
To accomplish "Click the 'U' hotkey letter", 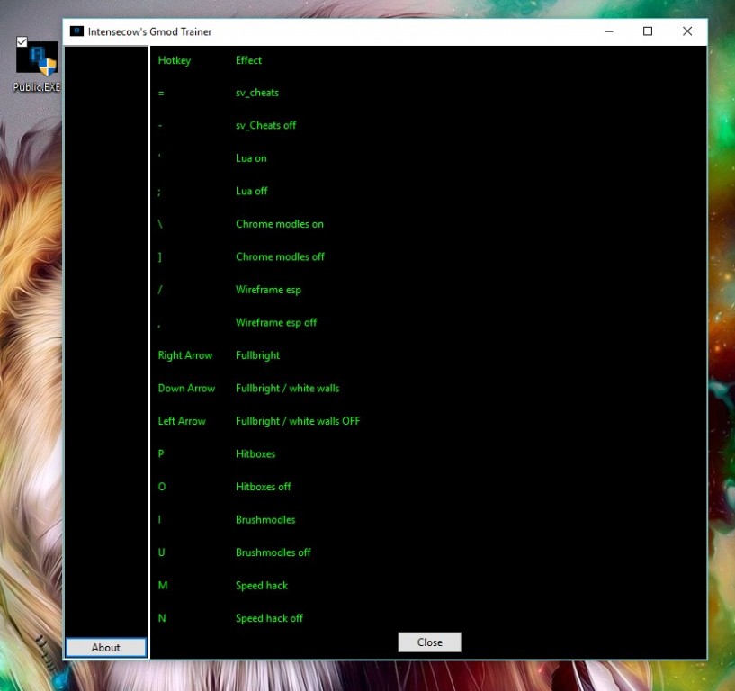I will click(161, 552).
